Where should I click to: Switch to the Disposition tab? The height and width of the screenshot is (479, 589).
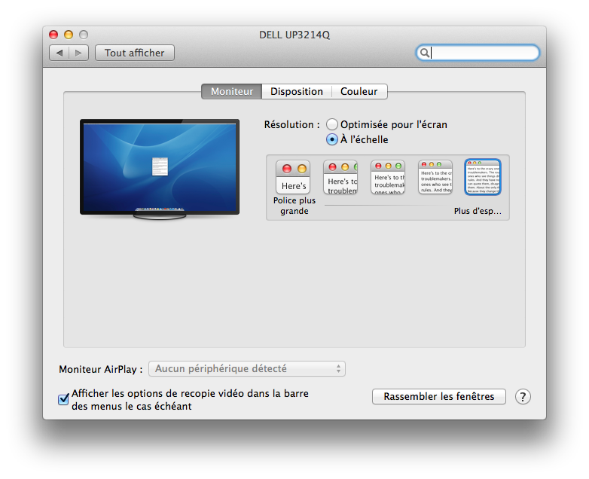pyautogui.click(x=296, y=92)
